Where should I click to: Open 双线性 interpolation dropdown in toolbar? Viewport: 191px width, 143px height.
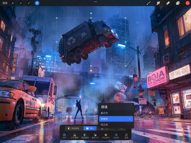[116, 136]
